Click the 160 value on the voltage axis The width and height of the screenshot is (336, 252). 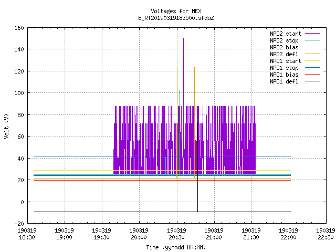(x=19, y=28)
